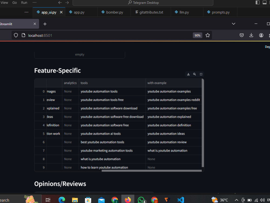Select cell 'youtube automation explained'

pos(174,117)
